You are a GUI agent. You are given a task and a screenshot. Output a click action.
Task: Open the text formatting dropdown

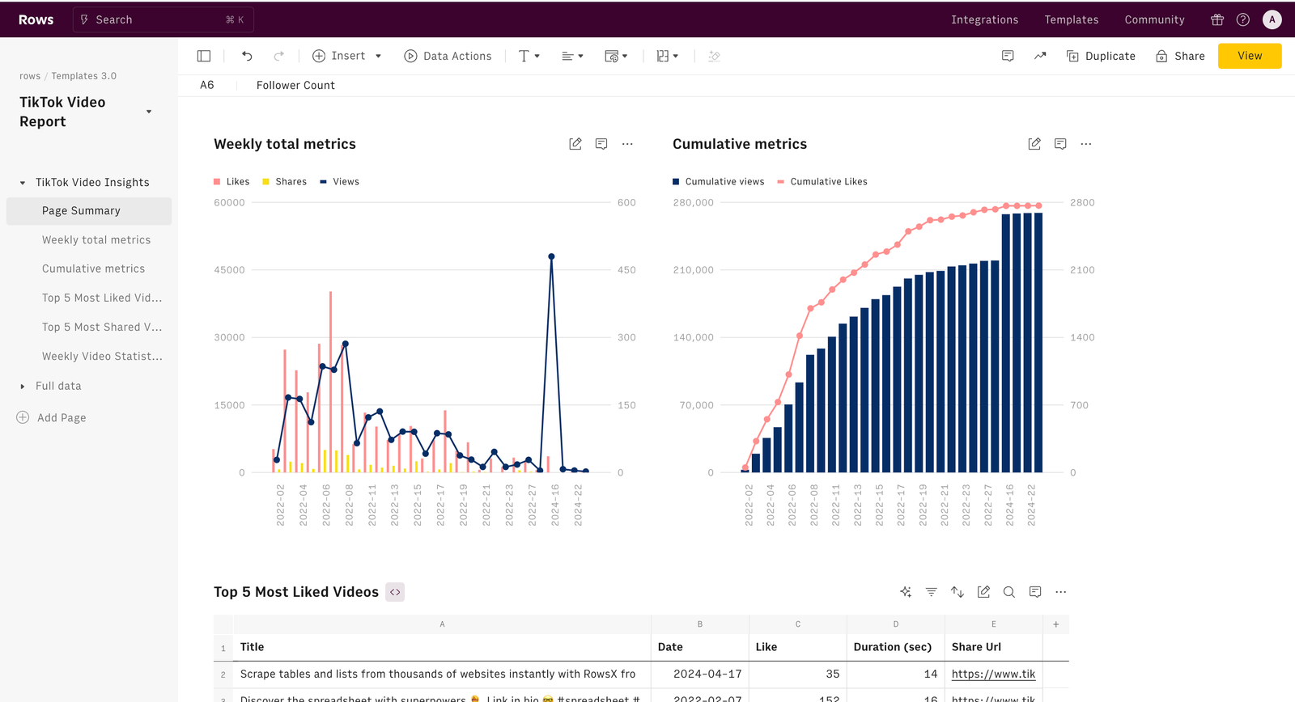(529, 56)
